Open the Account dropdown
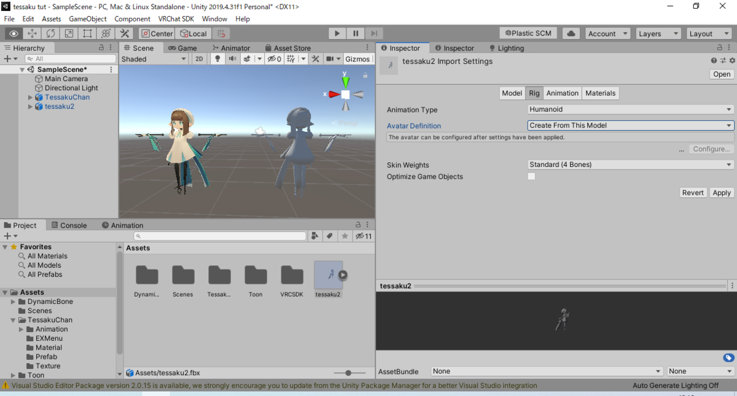737x396 pixels. pyautogui.click(x=608, y=34)
